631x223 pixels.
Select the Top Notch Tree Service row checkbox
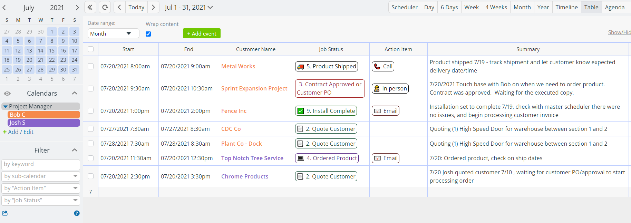(91, 158)
